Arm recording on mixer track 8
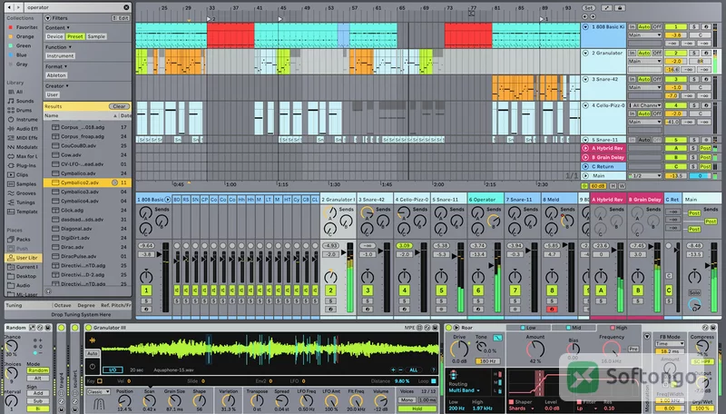This screenshot has width=726, height=414. (552, 310)
